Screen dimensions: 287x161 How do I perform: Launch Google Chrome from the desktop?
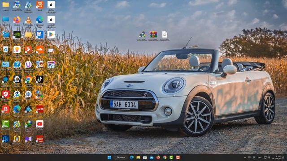coord(28,80)
